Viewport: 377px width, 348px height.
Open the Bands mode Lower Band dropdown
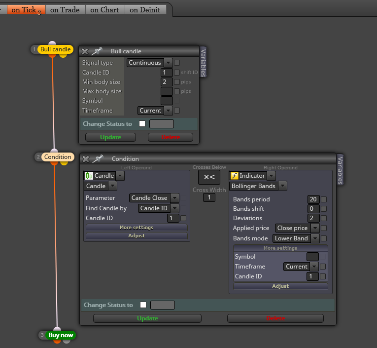296,238
